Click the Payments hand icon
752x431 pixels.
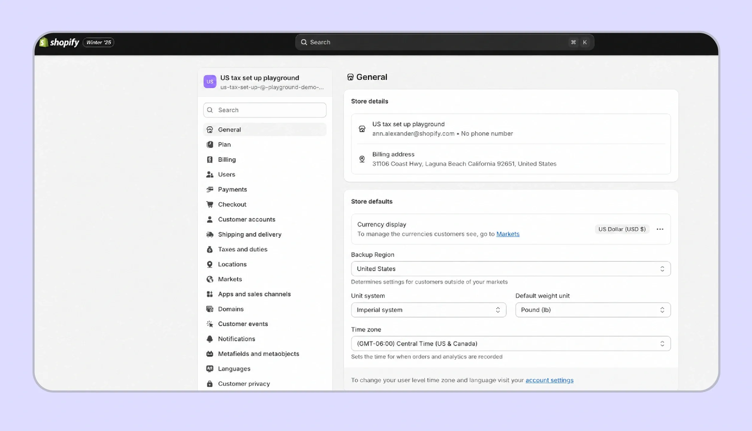[210, 189]
